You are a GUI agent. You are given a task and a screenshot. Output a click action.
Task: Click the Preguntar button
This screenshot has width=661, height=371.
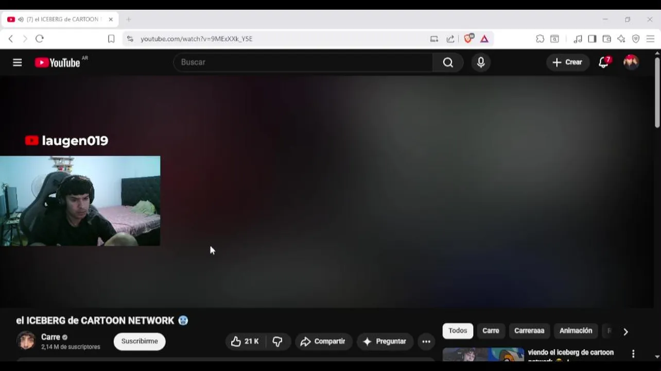point(385,341)
